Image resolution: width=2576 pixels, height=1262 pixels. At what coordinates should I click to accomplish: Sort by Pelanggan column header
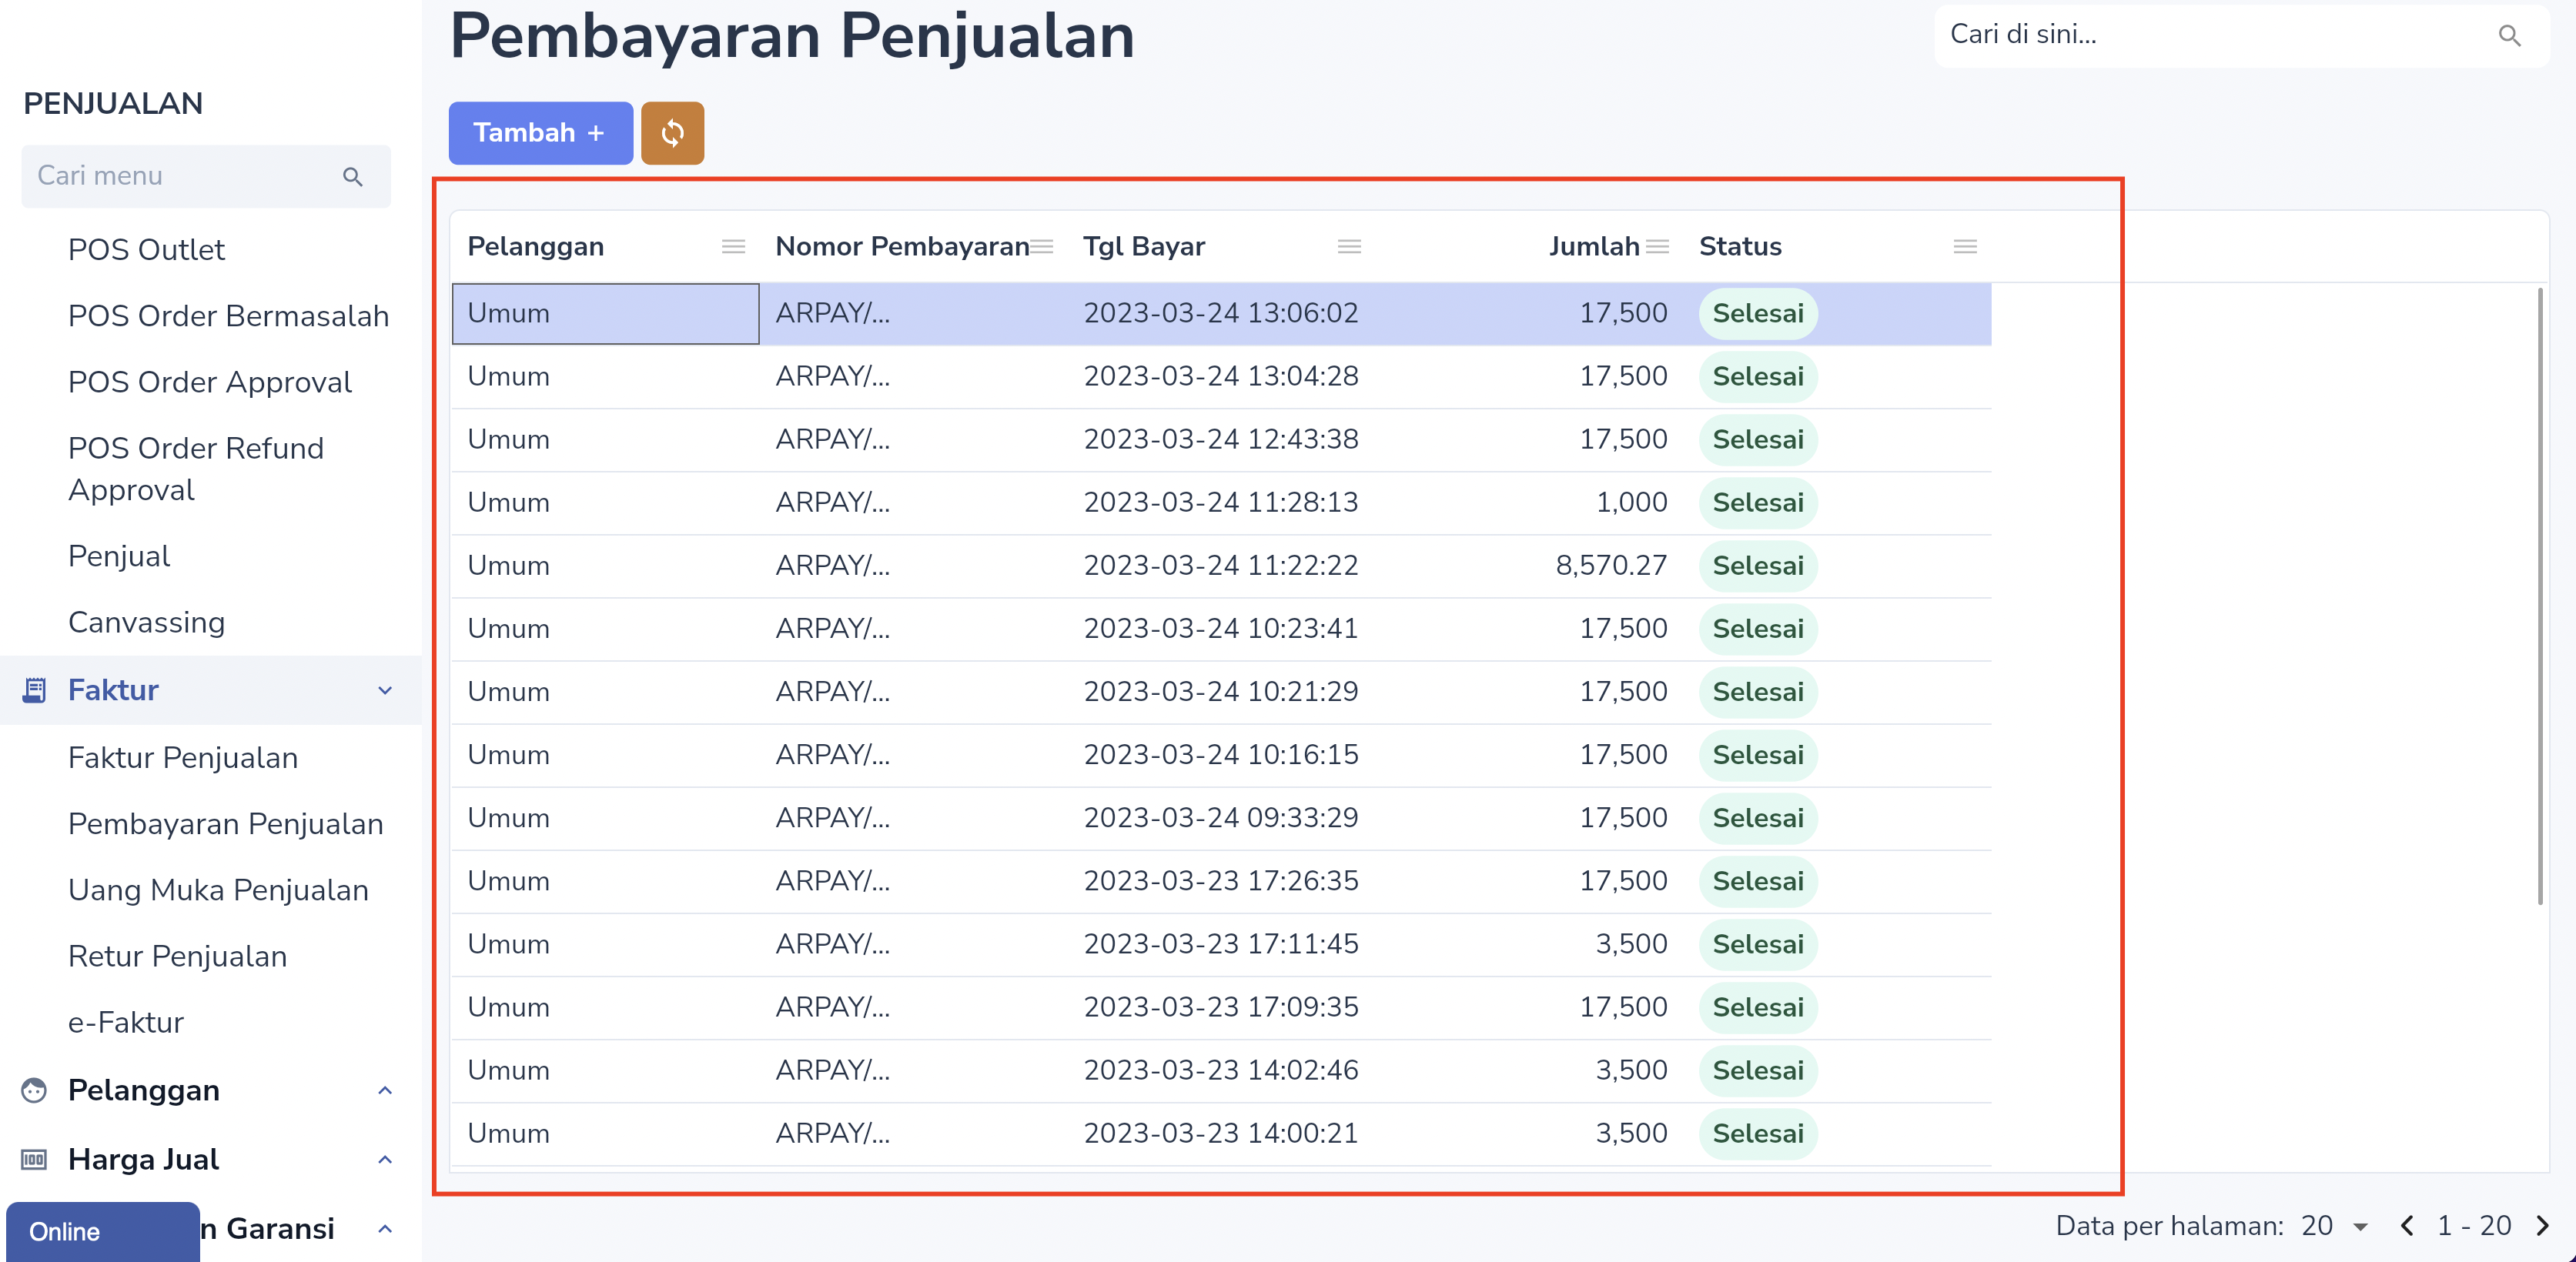coord(535,247)
